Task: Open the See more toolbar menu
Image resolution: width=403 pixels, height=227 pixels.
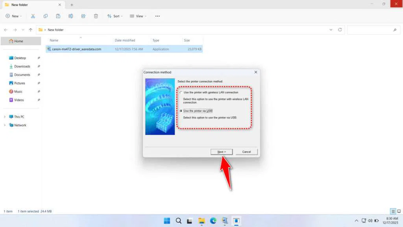Action: click(157, 16)
